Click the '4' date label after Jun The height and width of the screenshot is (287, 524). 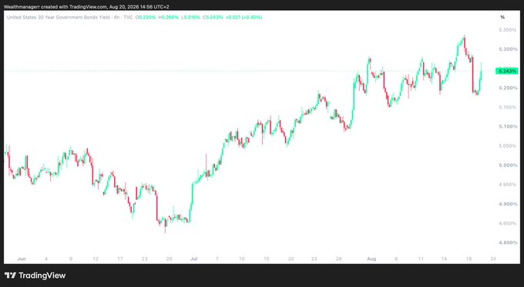click(46, 259)
